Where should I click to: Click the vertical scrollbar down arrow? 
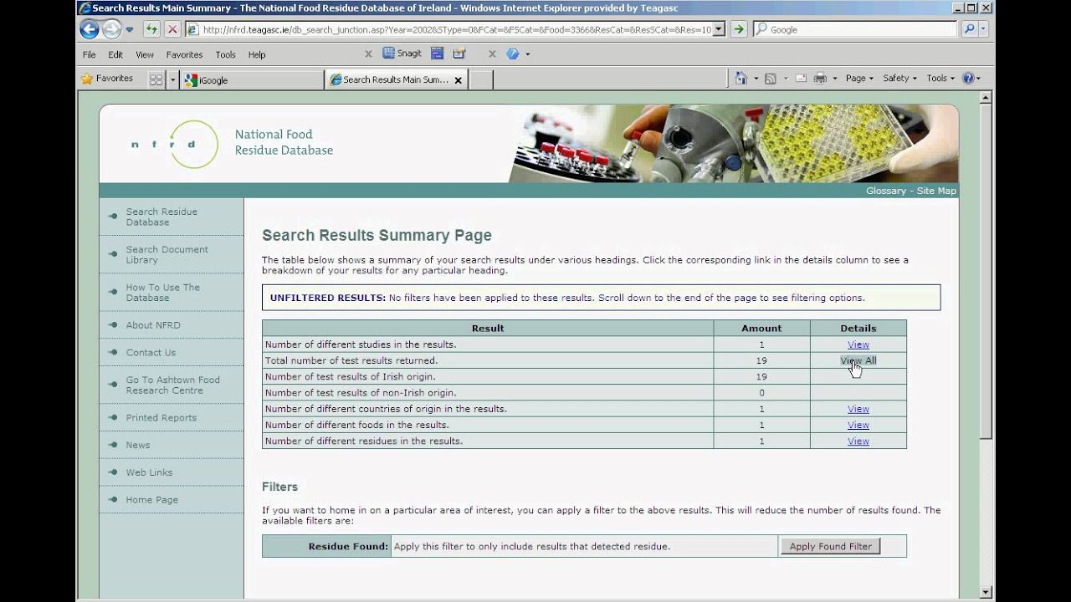[x=985, y=592]
